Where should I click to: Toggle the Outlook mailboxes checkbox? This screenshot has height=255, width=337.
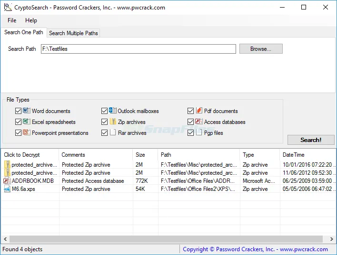pos(104,111)
